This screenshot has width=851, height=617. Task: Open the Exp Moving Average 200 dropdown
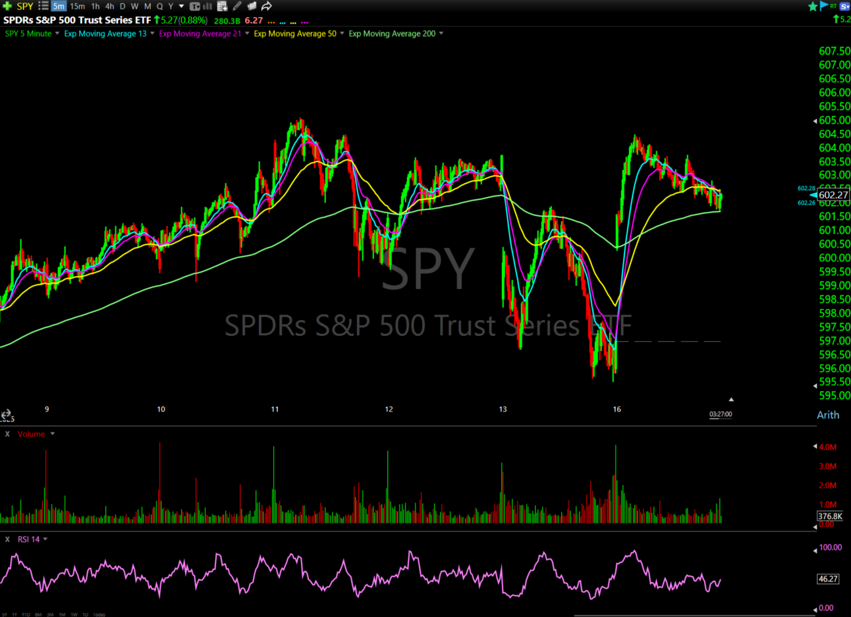[441, 34]
